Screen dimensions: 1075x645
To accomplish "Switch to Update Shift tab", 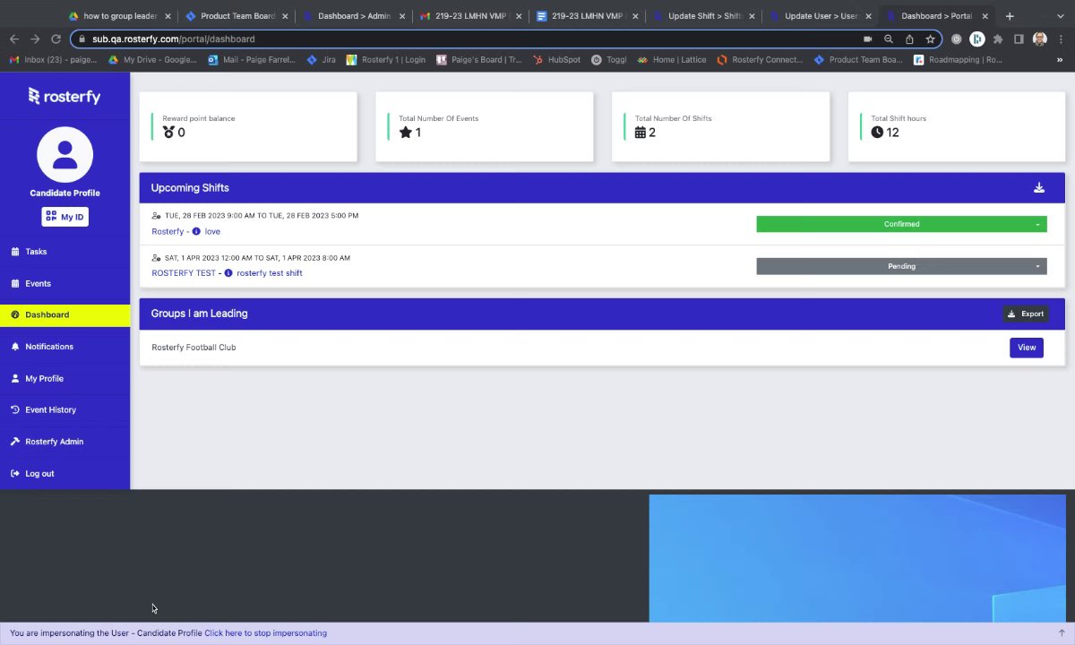I will point(703,16).
